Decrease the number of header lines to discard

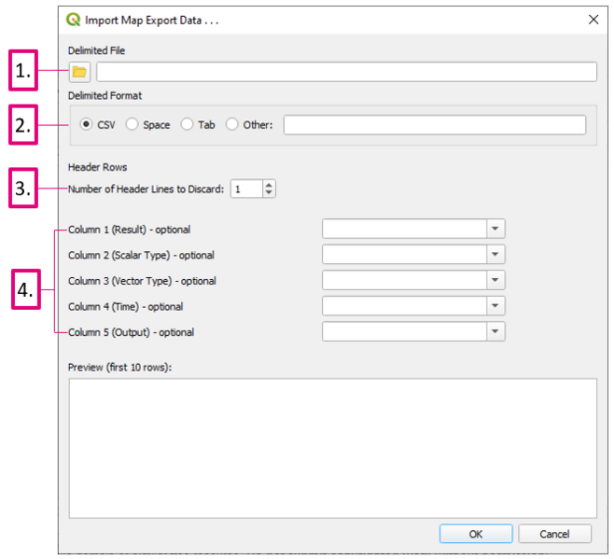click(270, 193)
